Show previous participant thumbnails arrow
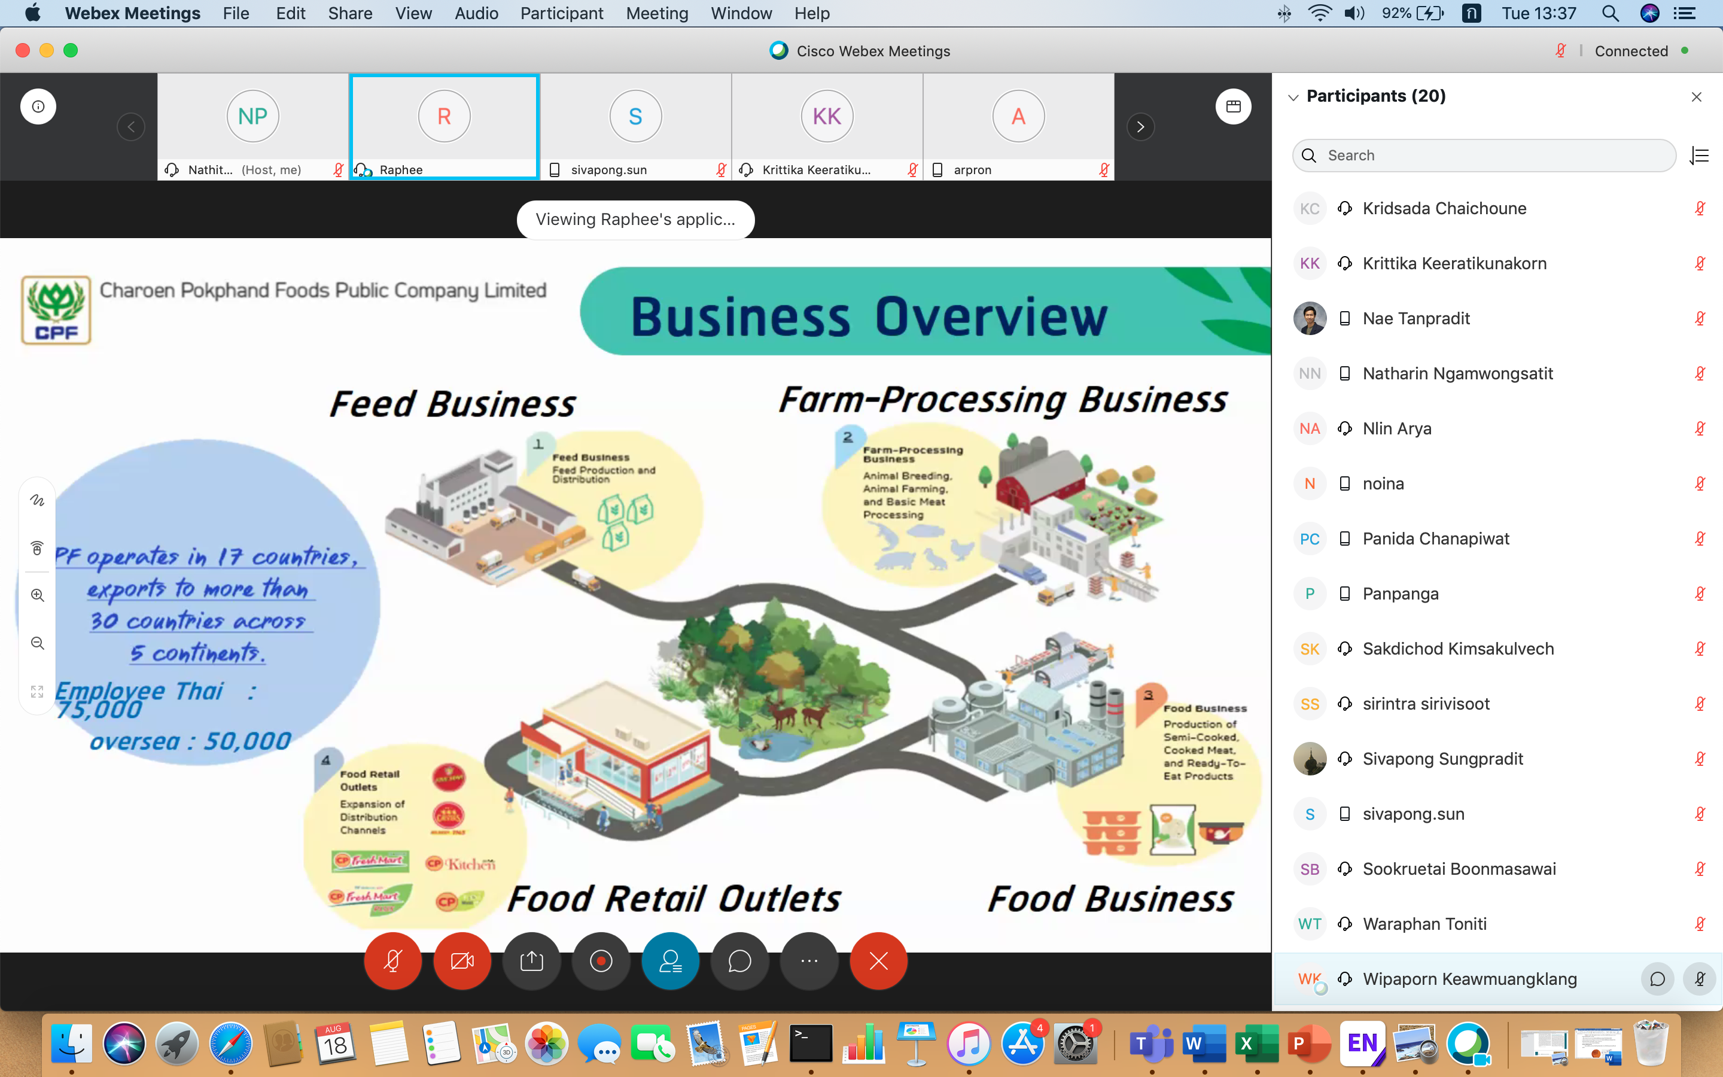 131,127
